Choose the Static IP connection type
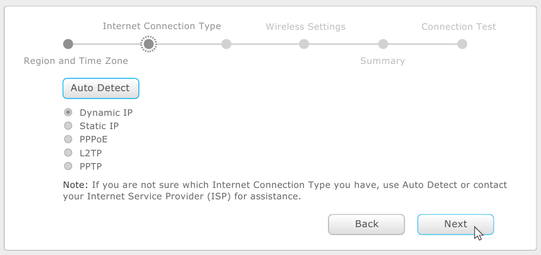 point(68,126)
